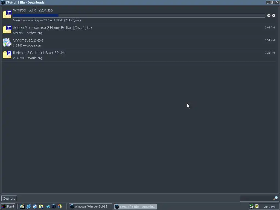
Task: Click the 2:03 PM timestamp
Action: [x=270, y=28]
